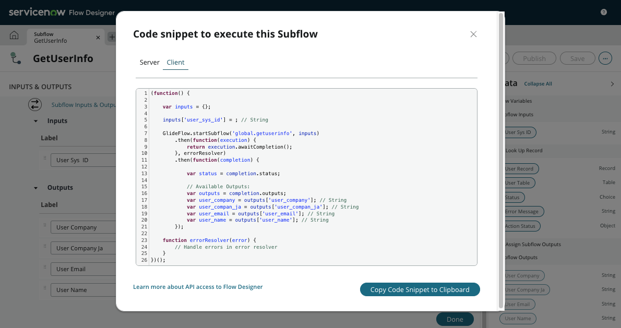
Task: Click the ellipsis options button near Save
Action: 605,58
